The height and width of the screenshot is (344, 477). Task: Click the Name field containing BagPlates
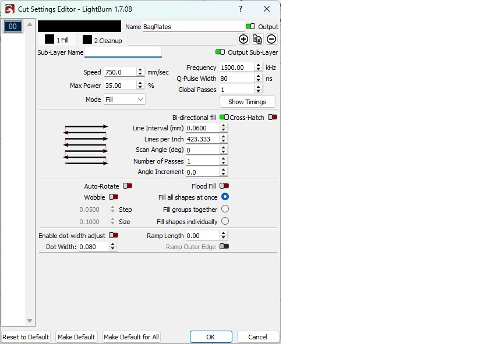193,26
